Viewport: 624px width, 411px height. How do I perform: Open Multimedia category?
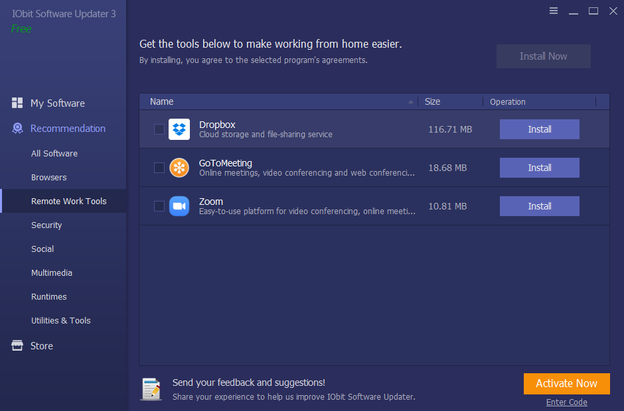click(52, 272)
